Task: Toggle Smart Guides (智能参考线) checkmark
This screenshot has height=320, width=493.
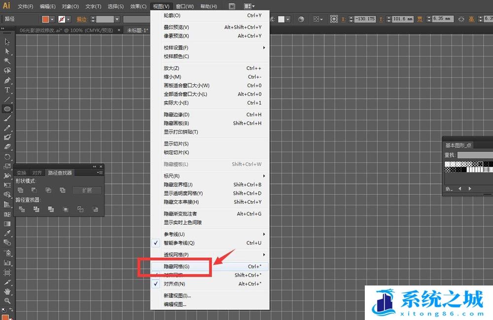Action: coord(179,243)
